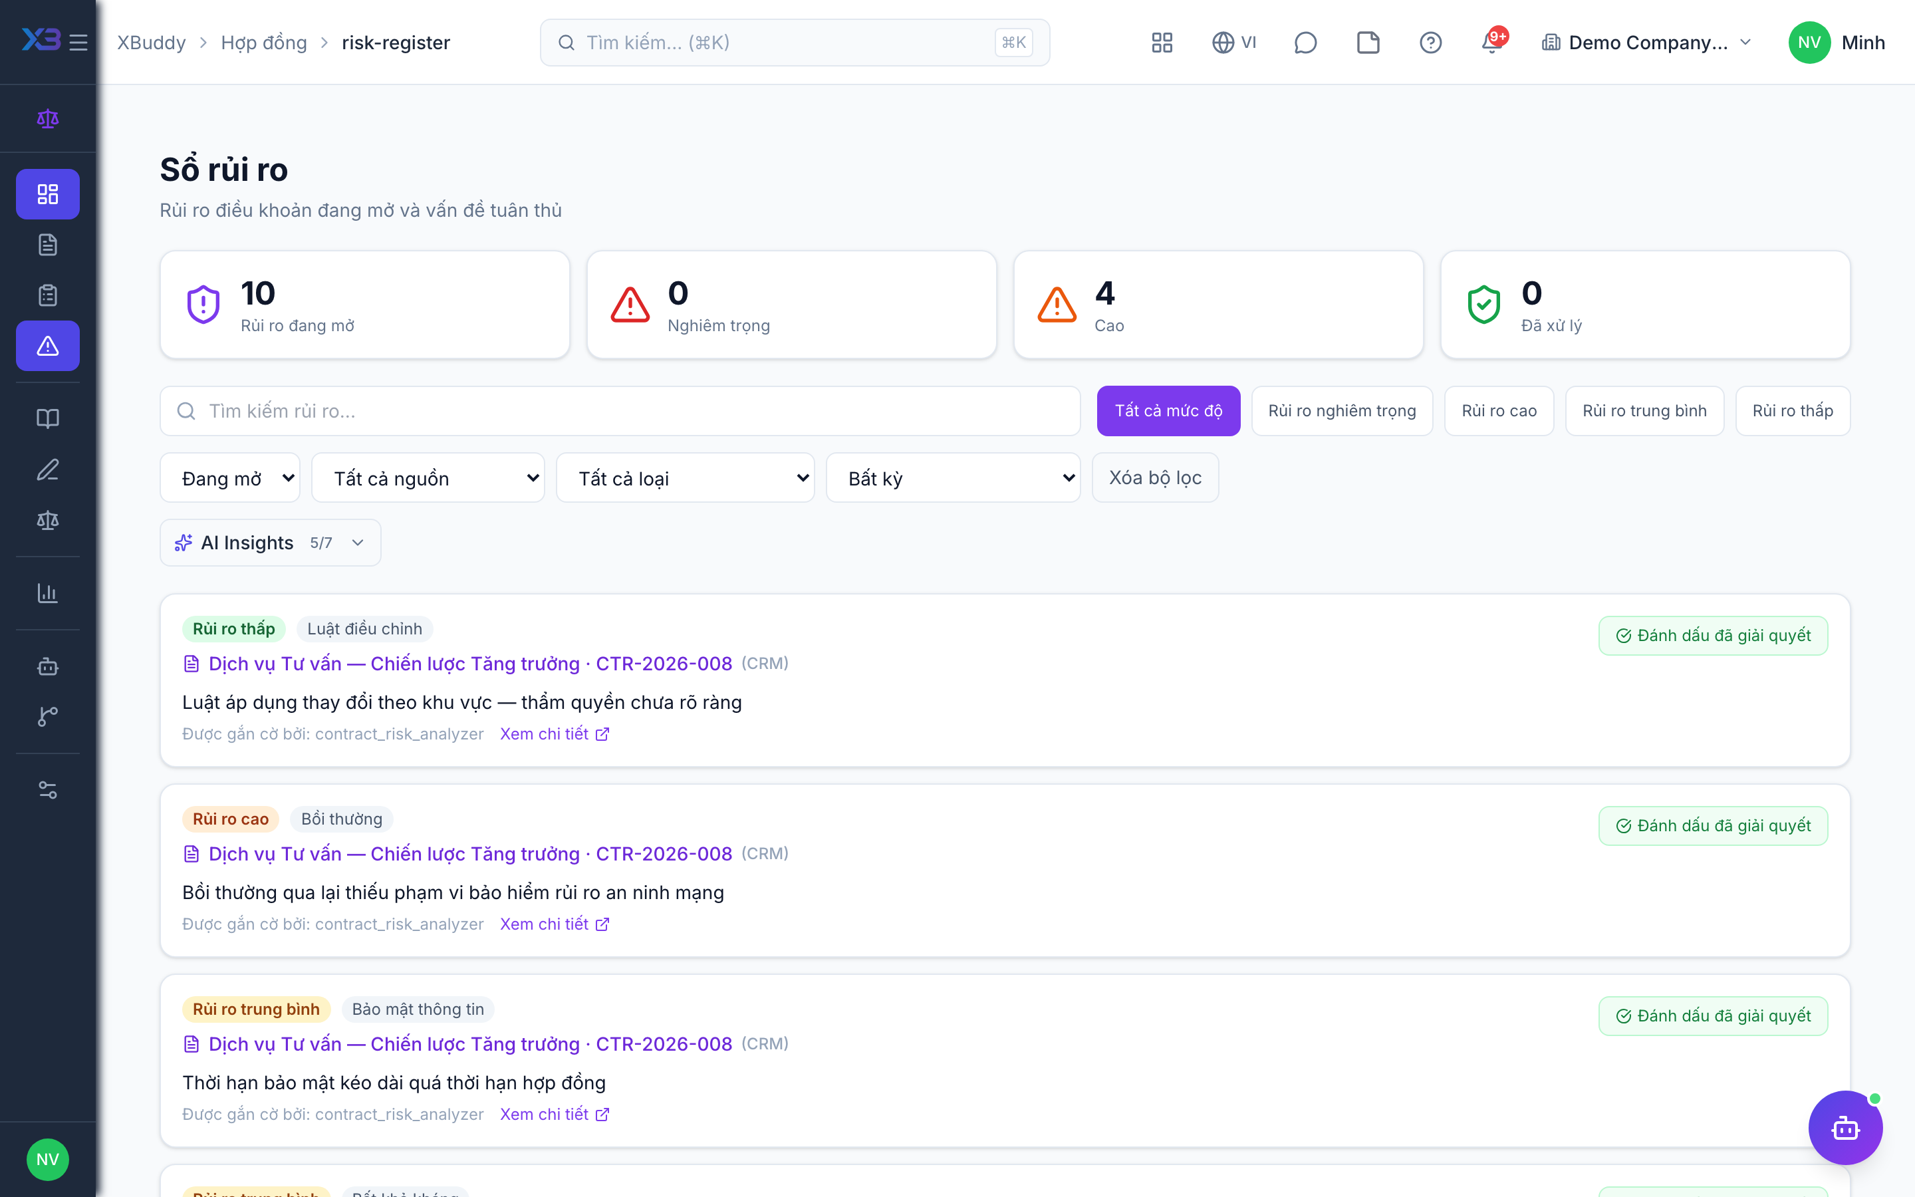1915x1197 pixels.
Task: Select the 'Rủi ro cao' filter tab
Action: (x=1499, y=411)
